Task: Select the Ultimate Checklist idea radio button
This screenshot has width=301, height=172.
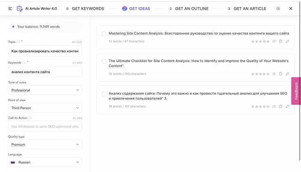Action: 104,61
